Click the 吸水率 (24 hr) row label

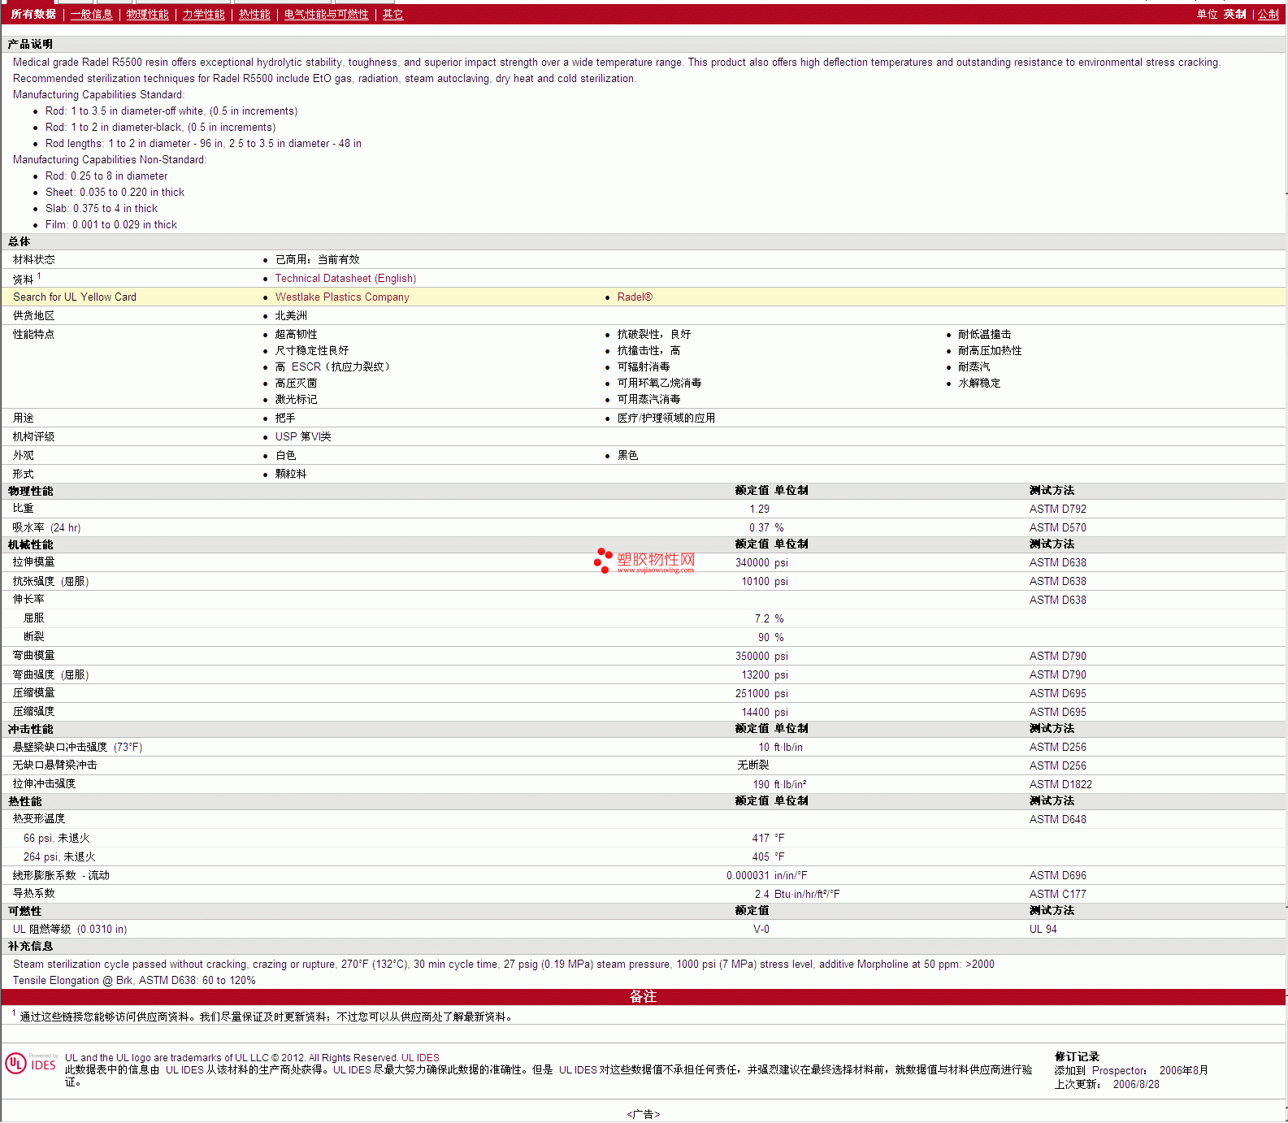(46, 527)
